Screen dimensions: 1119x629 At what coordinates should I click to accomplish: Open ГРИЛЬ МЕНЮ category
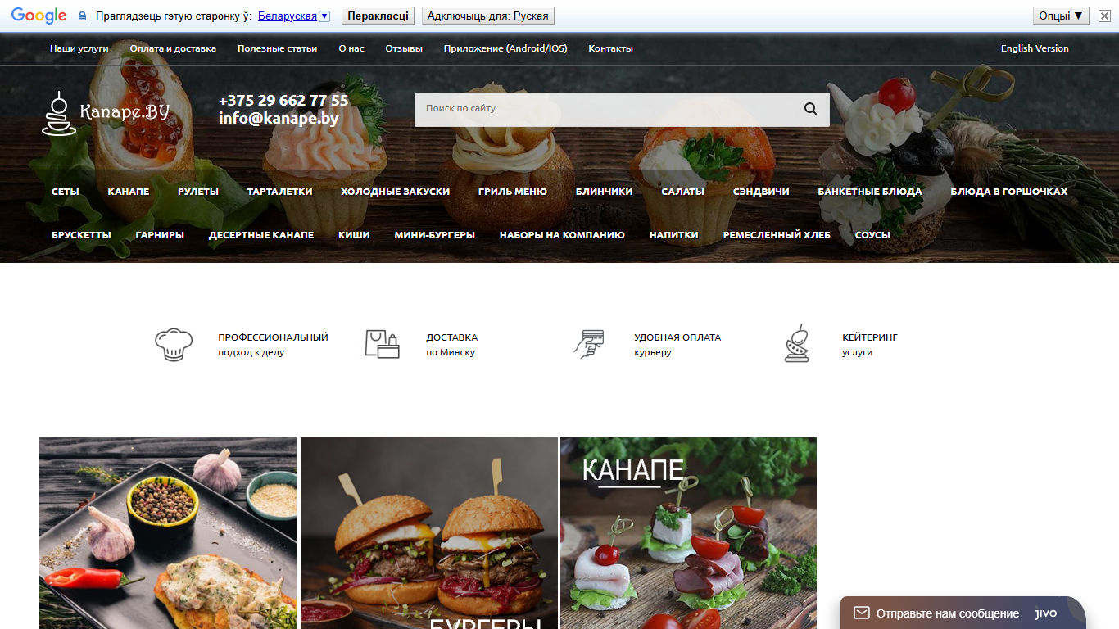point(513,192)
